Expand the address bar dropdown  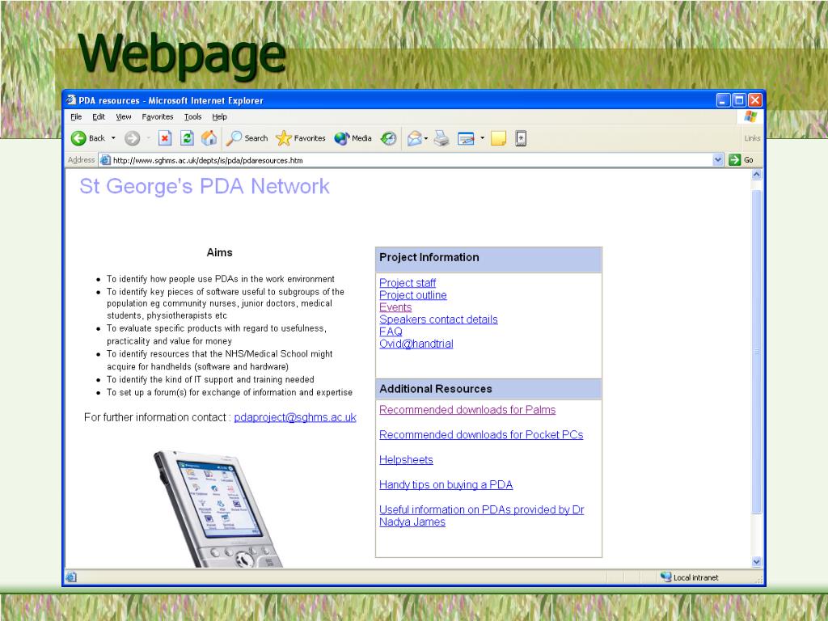718,160
